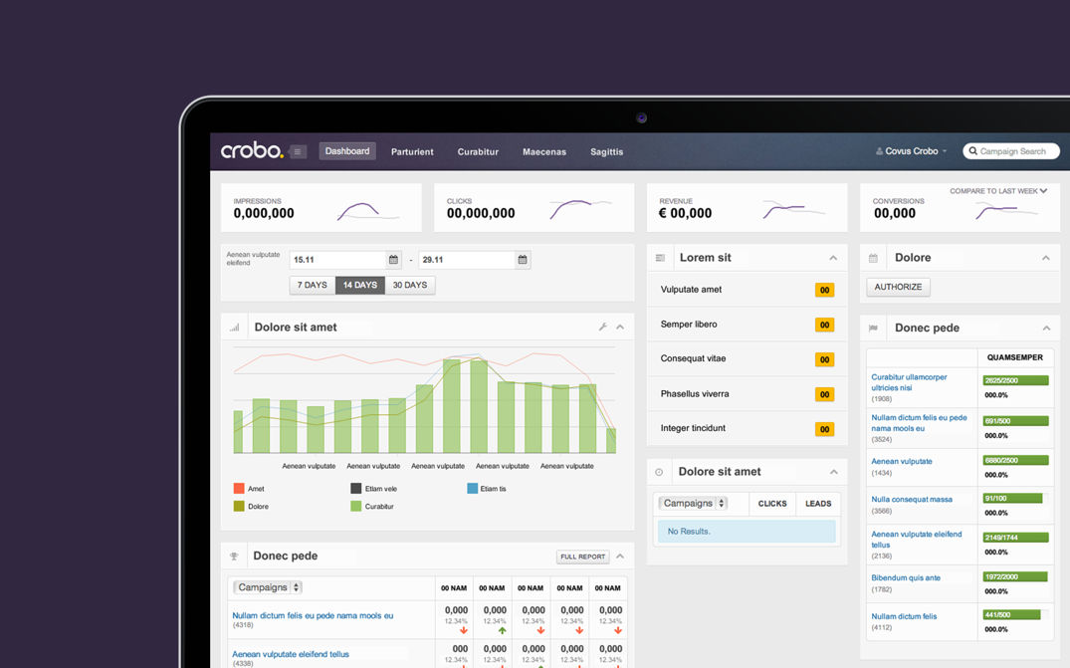This screenshot has height=668, width=1070.
Task: Open Nullam dictum felis eu pede link in report table
Action: tap(313, 615)
